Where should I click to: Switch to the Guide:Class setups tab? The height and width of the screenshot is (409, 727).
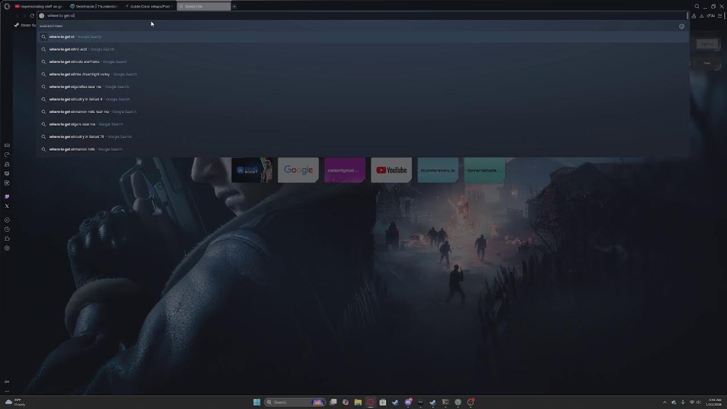149,6
